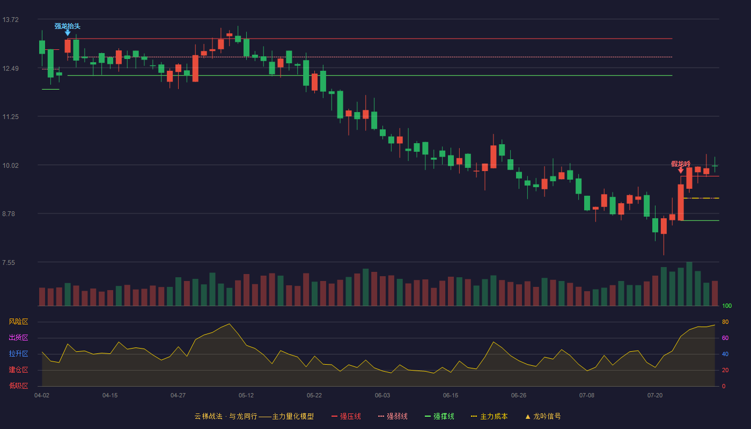Click the 11.25 price axis label
751x429 pixels.
(11, 117)
